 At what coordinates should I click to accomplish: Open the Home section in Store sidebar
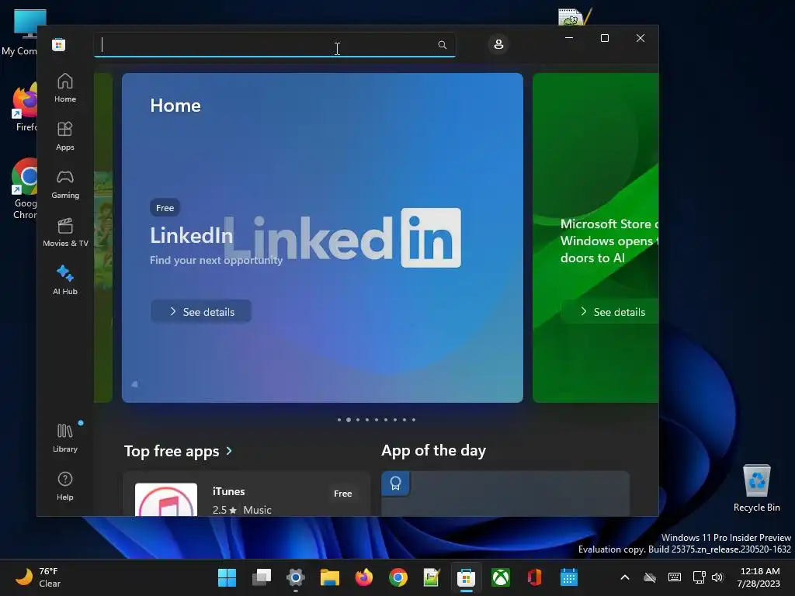point(65,88)
